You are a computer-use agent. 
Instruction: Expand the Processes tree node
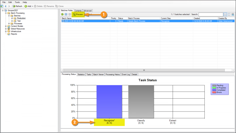pos(9,24)
